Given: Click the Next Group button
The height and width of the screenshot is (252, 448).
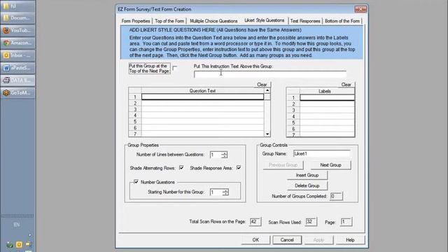Looking at the screenshot, I should click(x=330, y=165).
